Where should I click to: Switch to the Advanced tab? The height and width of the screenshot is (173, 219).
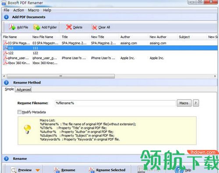(x=24, y=90)
